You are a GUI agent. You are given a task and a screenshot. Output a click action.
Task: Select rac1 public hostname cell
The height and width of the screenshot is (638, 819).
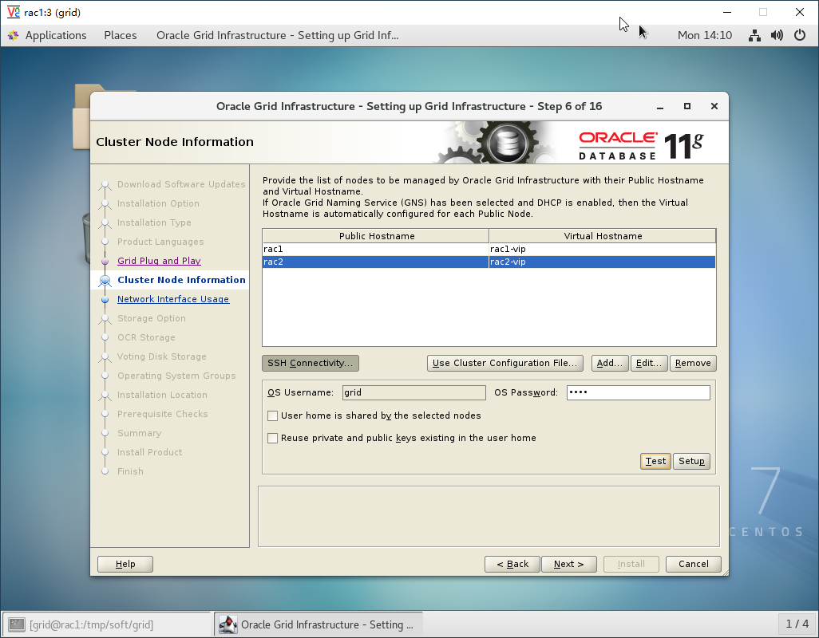pos(375,250)
